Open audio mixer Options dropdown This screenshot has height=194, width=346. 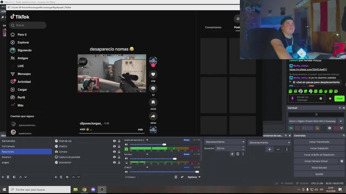point(194,177)
